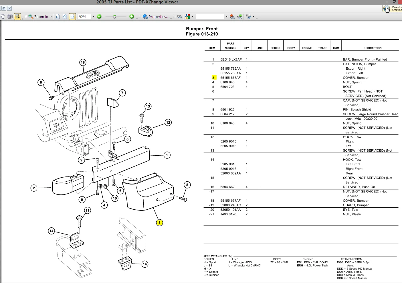The width and height of the screenshot is (402, 283).
Task: Click the toolbar search text box
Action: pyautogui.click(x=210, y=17)
